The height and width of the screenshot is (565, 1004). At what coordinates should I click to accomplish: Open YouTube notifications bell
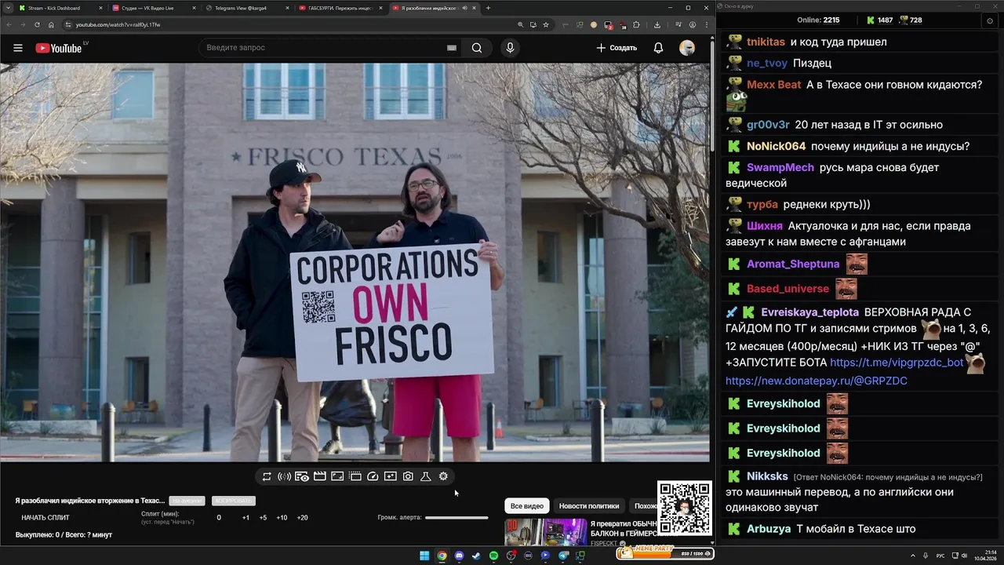pos(658,48)
